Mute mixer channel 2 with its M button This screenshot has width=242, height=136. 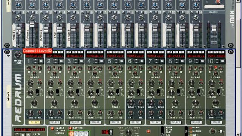pos(28,12)
